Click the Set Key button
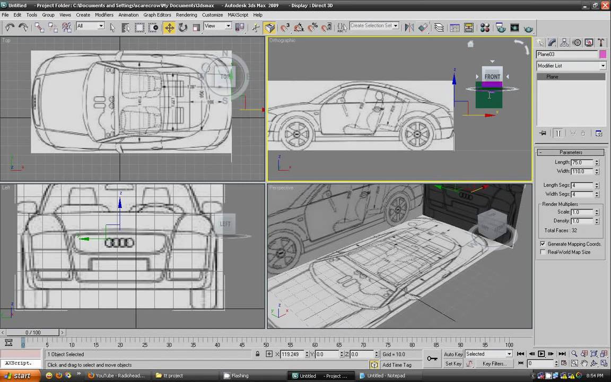The height and width of the screenshot is (382, 611). (x=453, y=363)
